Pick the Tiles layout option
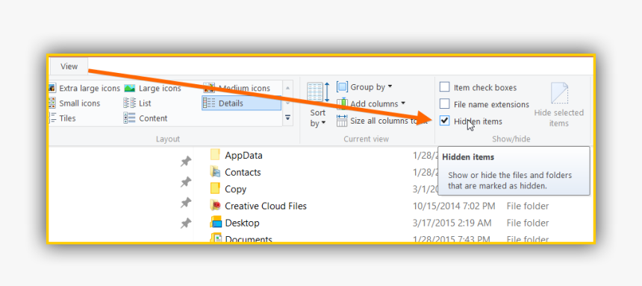This screenshot has height=286, width=642. coord(62,118)
